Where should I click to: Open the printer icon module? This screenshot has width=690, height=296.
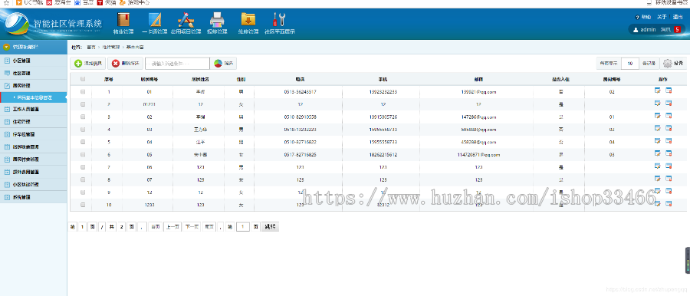pyautogui.click(x=217, y=20)
